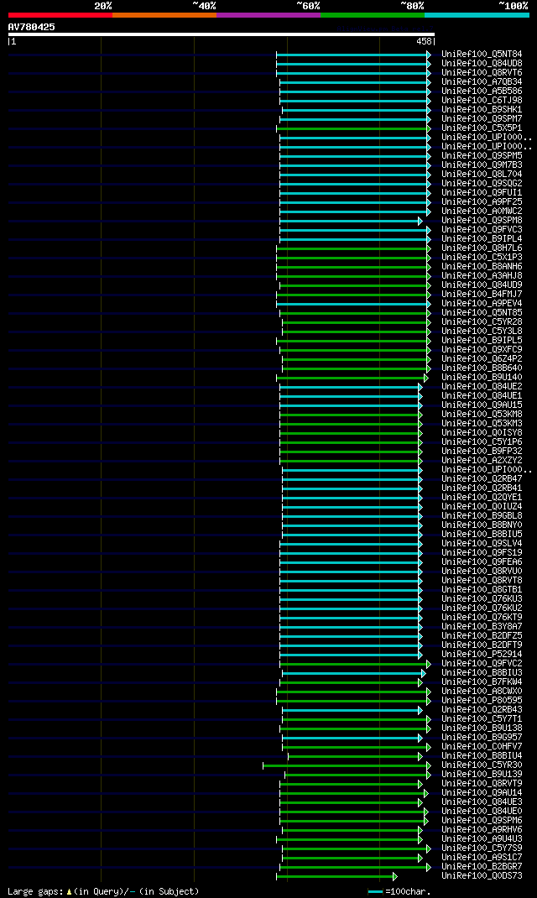Pick the UniRef100_Q84UE2 subject name
Image resolution: width=537 pixels, height=898 pixels.
[482, 387]
